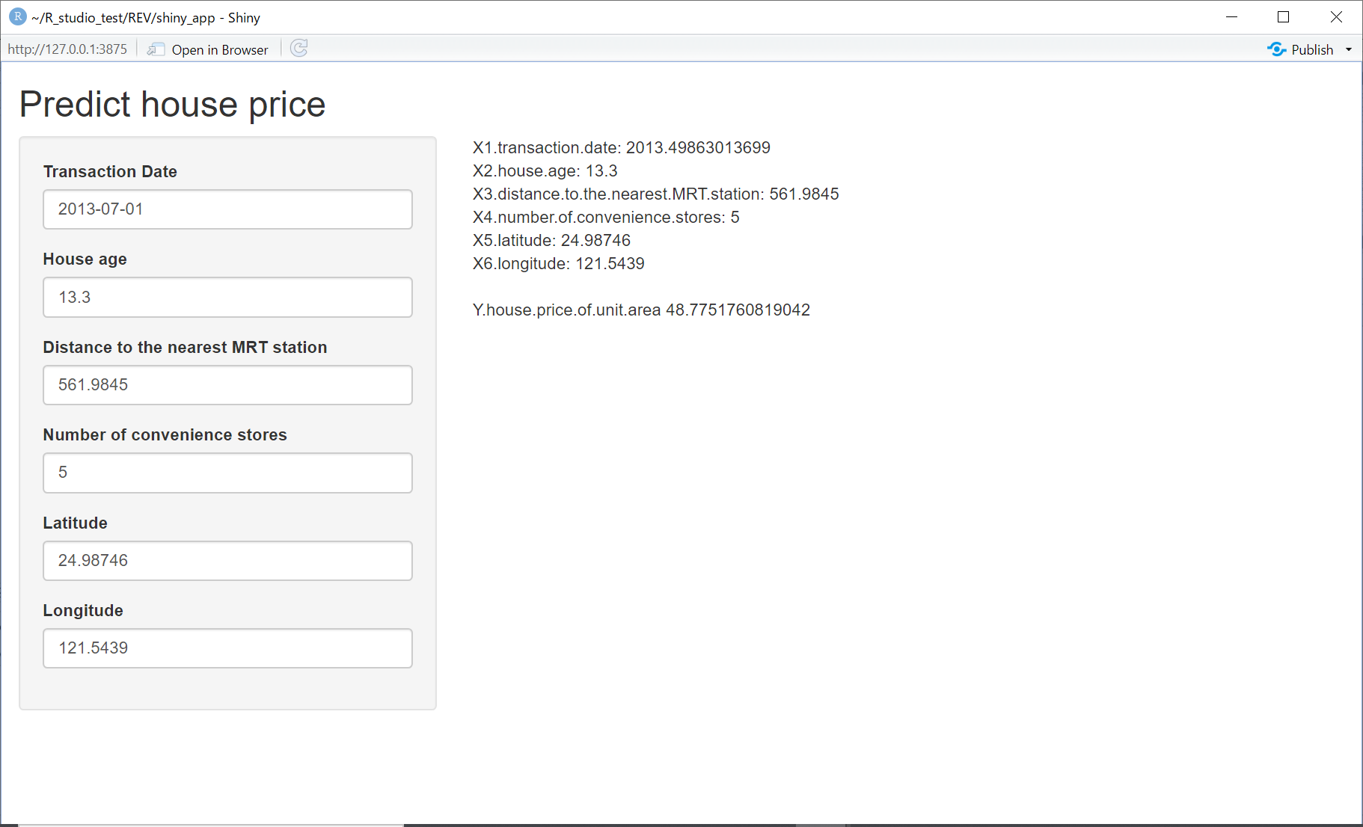
Task: Click the Longitude label
Action: [x=83, y=611]
